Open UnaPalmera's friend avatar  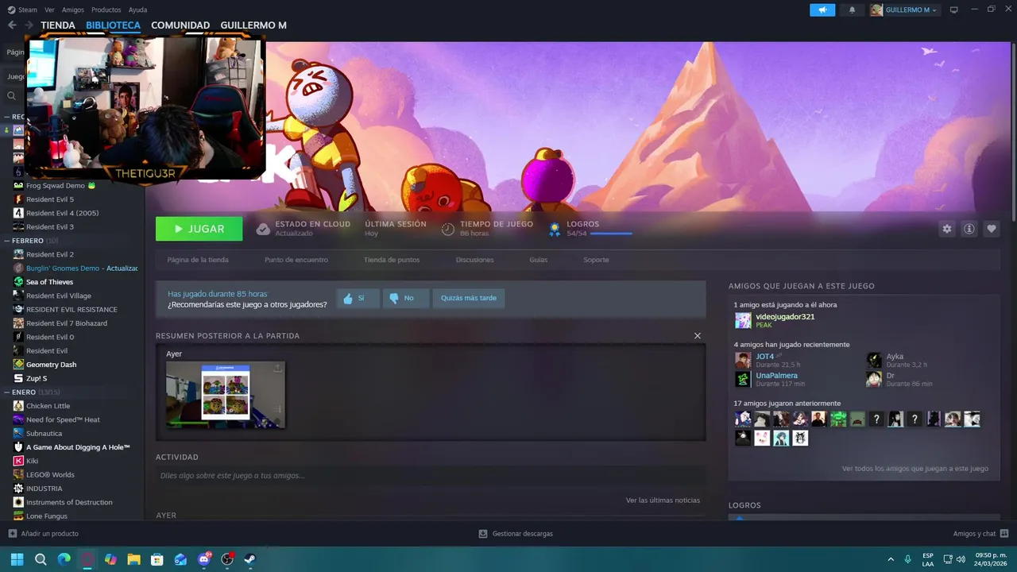tap(743, 379)
